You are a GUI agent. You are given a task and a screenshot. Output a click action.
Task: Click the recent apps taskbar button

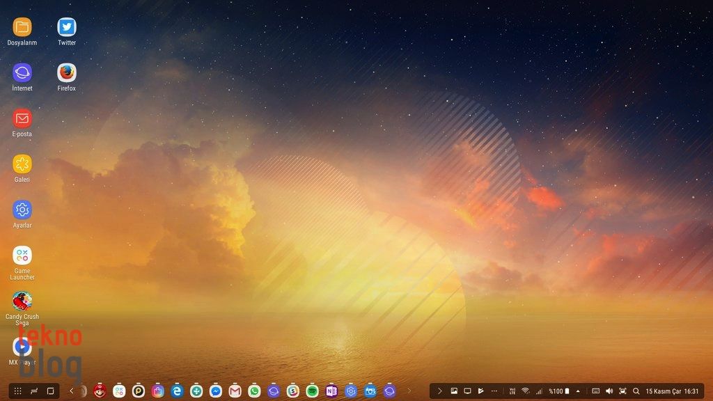(33, 391)
